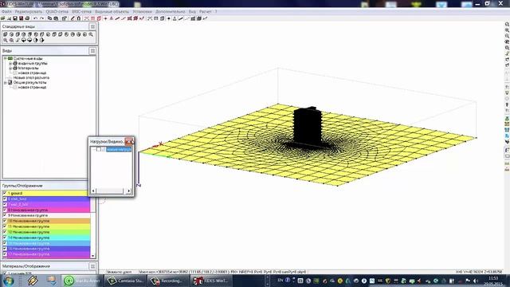
Task: Select the highlighted item in Нагрузки popup
Action: click(119, 149)
